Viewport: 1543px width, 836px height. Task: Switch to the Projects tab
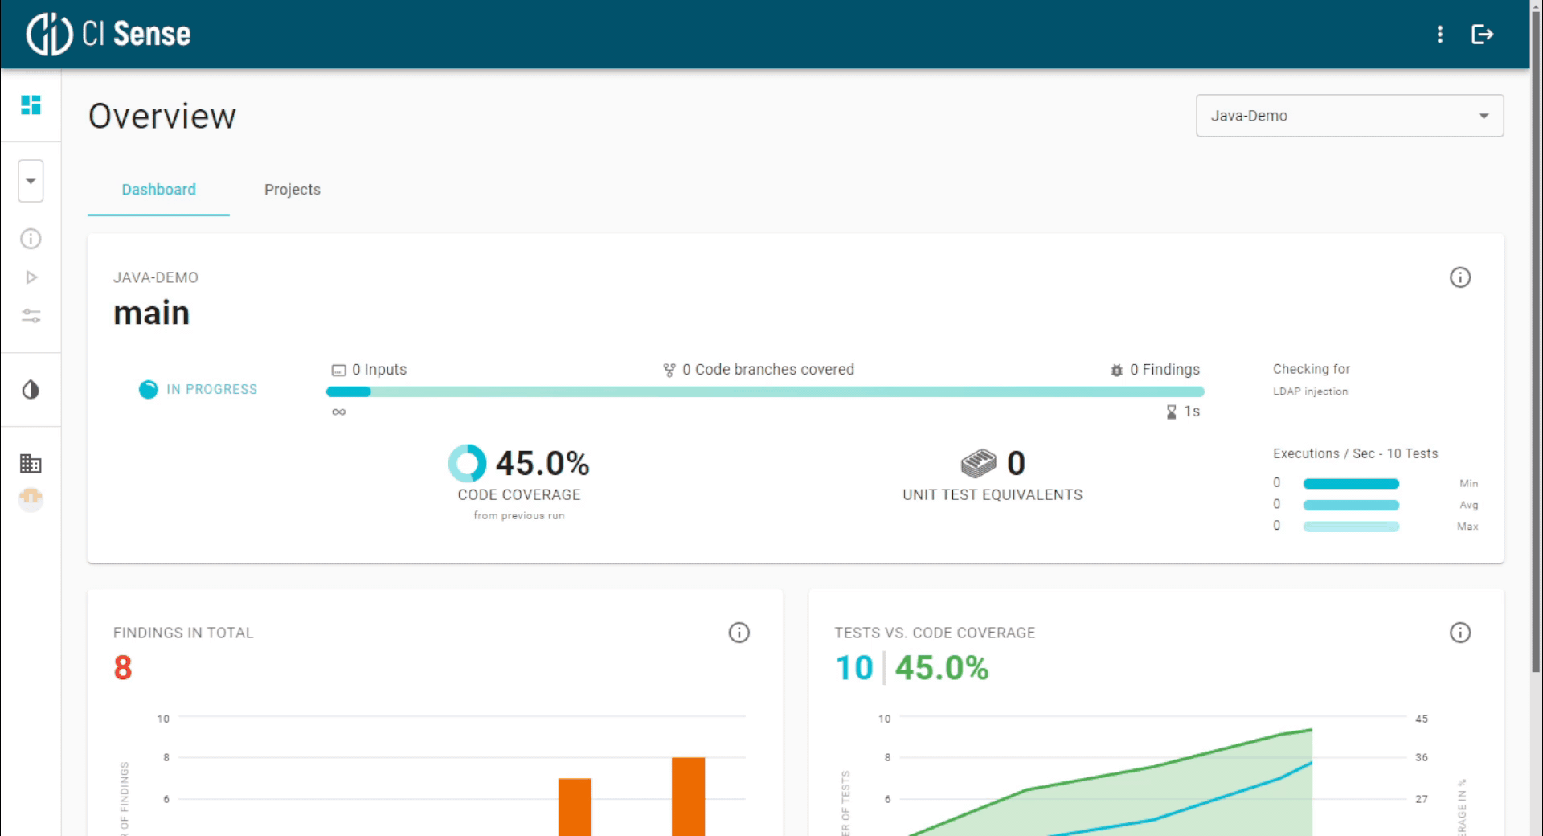292,190
